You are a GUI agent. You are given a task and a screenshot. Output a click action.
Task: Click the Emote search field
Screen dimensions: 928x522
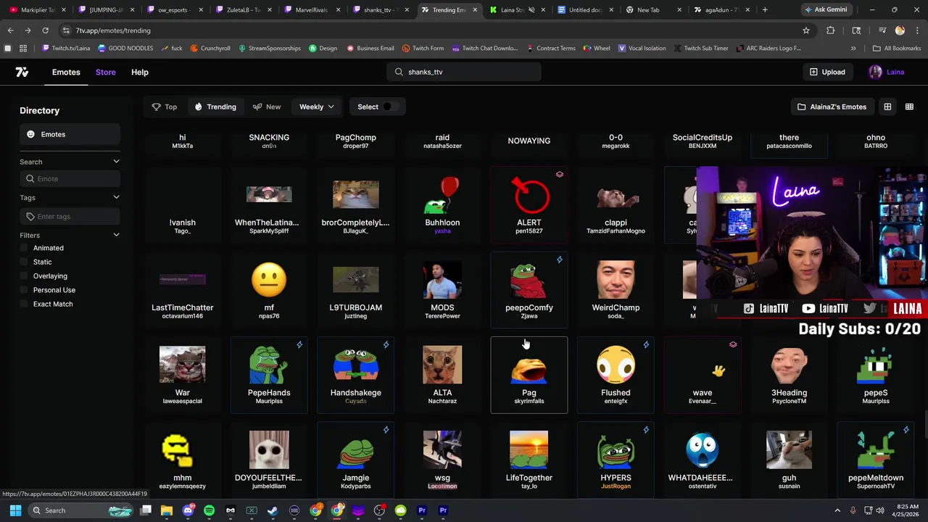70,178
